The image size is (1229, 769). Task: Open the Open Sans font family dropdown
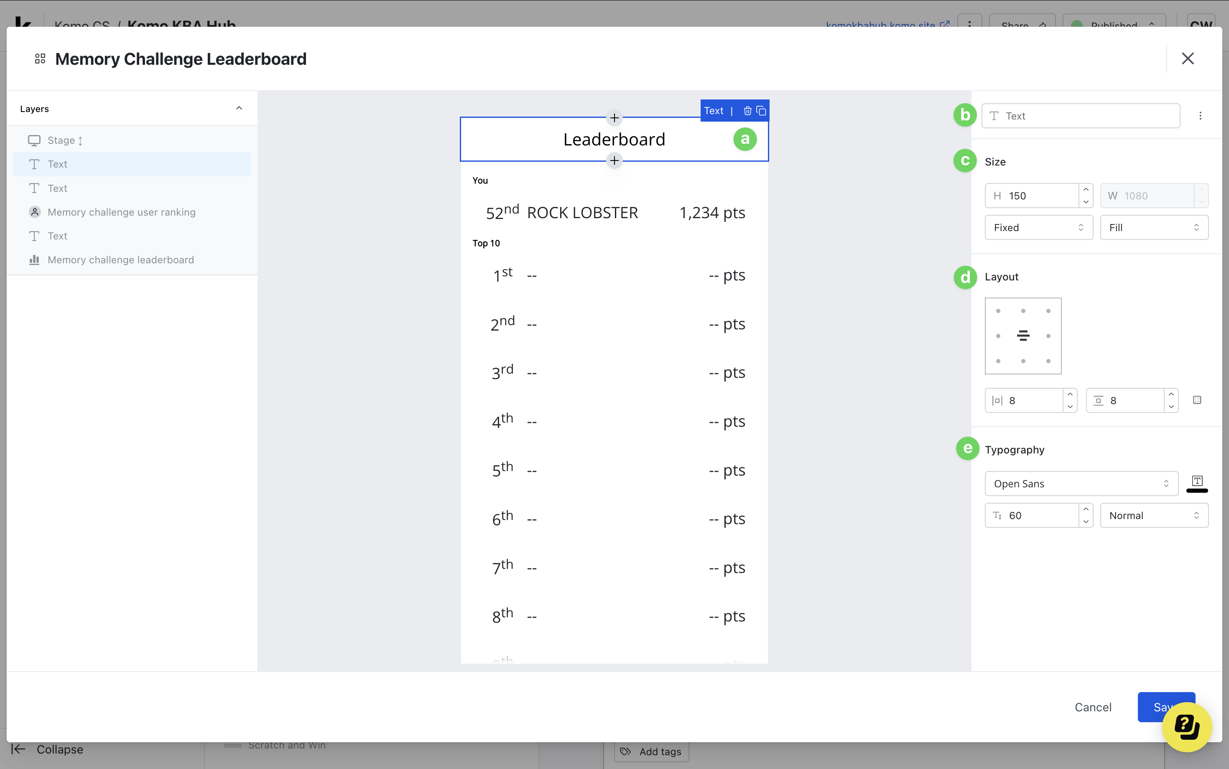tap(1081, 484)
